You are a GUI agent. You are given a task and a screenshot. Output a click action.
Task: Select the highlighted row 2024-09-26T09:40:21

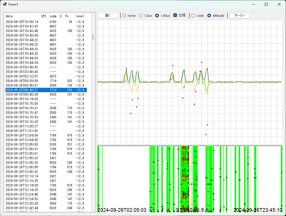click(x=22, y=90)
